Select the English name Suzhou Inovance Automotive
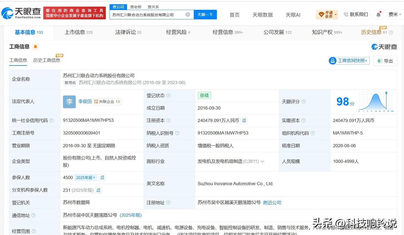Screen dimensions: 404x235 click(235, 184)
